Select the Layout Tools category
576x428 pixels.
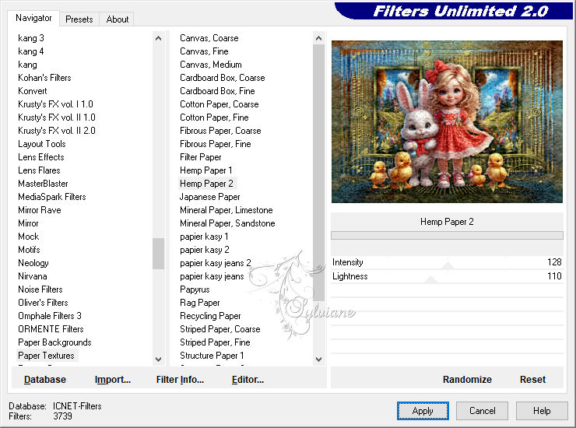42,144
